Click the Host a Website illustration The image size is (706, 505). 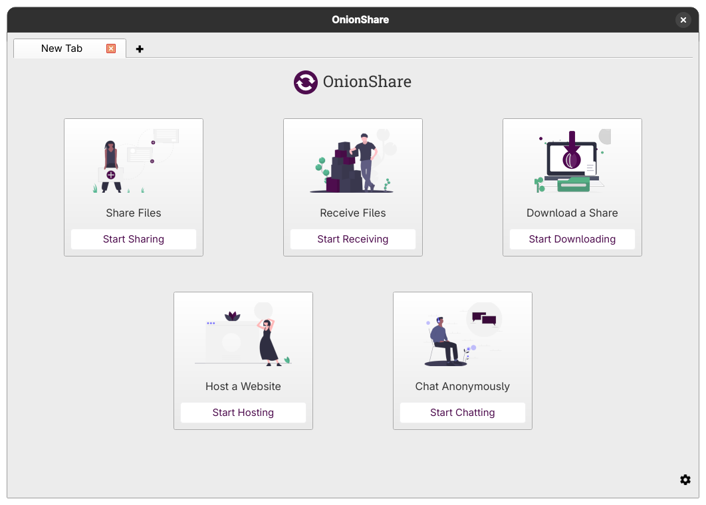(243, 334)
